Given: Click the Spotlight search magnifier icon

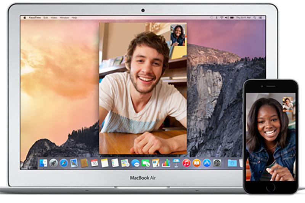Looking at the screenshot, I should tap(255, 18).
